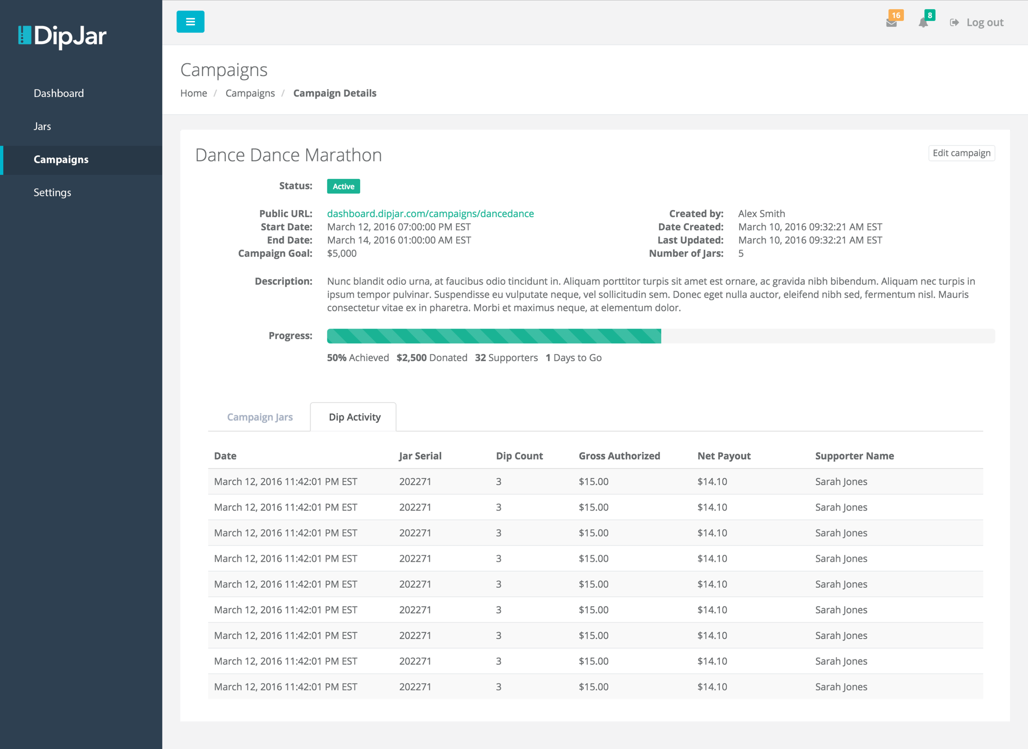The width and height of the screenshot is (1028, 749).
Task: Click the hamburger menu toggle button
Action: coord(190,22)
